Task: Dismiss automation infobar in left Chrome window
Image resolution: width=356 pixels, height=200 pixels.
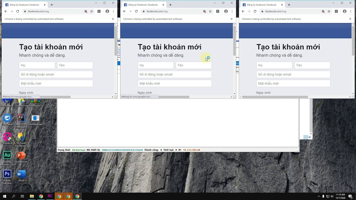Action: tap(113, 19)
